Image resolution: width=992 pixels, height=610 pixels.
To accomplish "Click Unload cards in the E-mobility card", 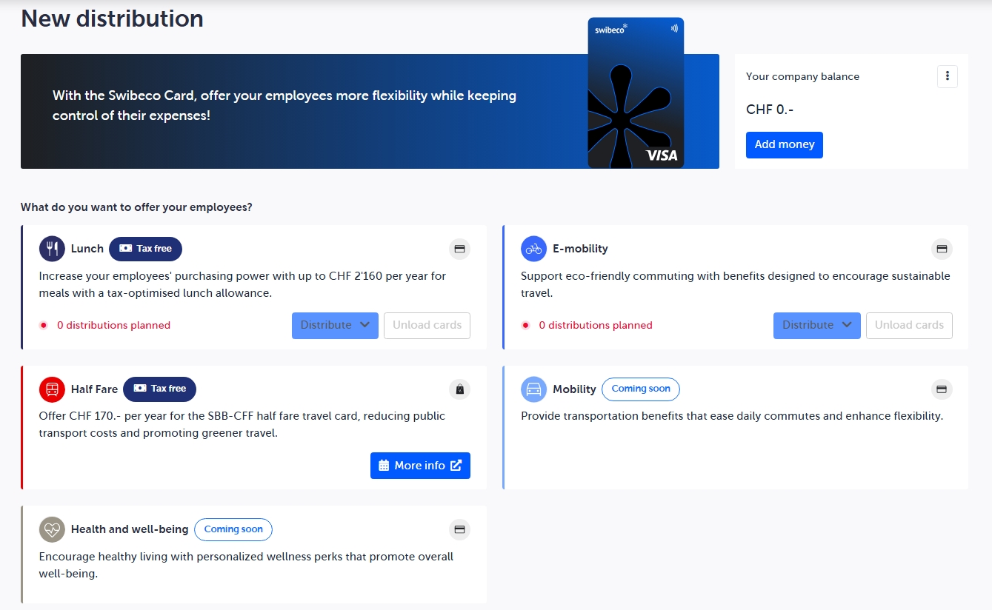I will [x=909, y=326].
